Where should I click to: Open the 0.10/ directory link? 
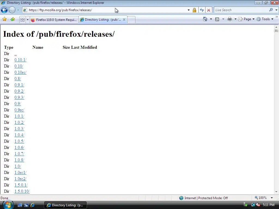(x=19, y=66)
